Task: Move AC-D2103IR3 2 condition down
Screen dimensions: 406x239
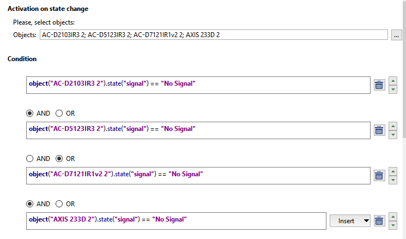Action: pos(393,89)
